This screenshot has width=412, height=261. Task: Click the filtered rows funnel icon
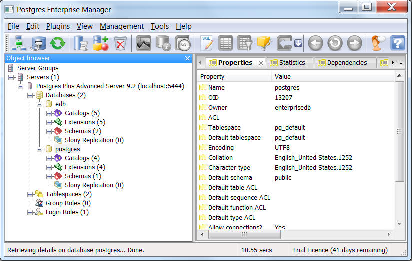click(245, 43)
